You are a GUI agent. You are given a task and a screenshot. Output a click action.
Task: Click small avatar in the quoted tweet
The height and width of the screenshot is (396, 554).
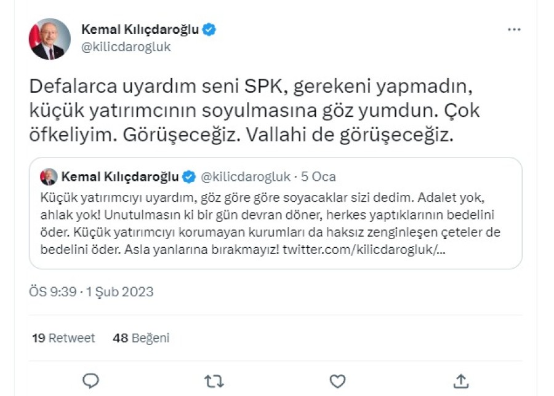49,177
